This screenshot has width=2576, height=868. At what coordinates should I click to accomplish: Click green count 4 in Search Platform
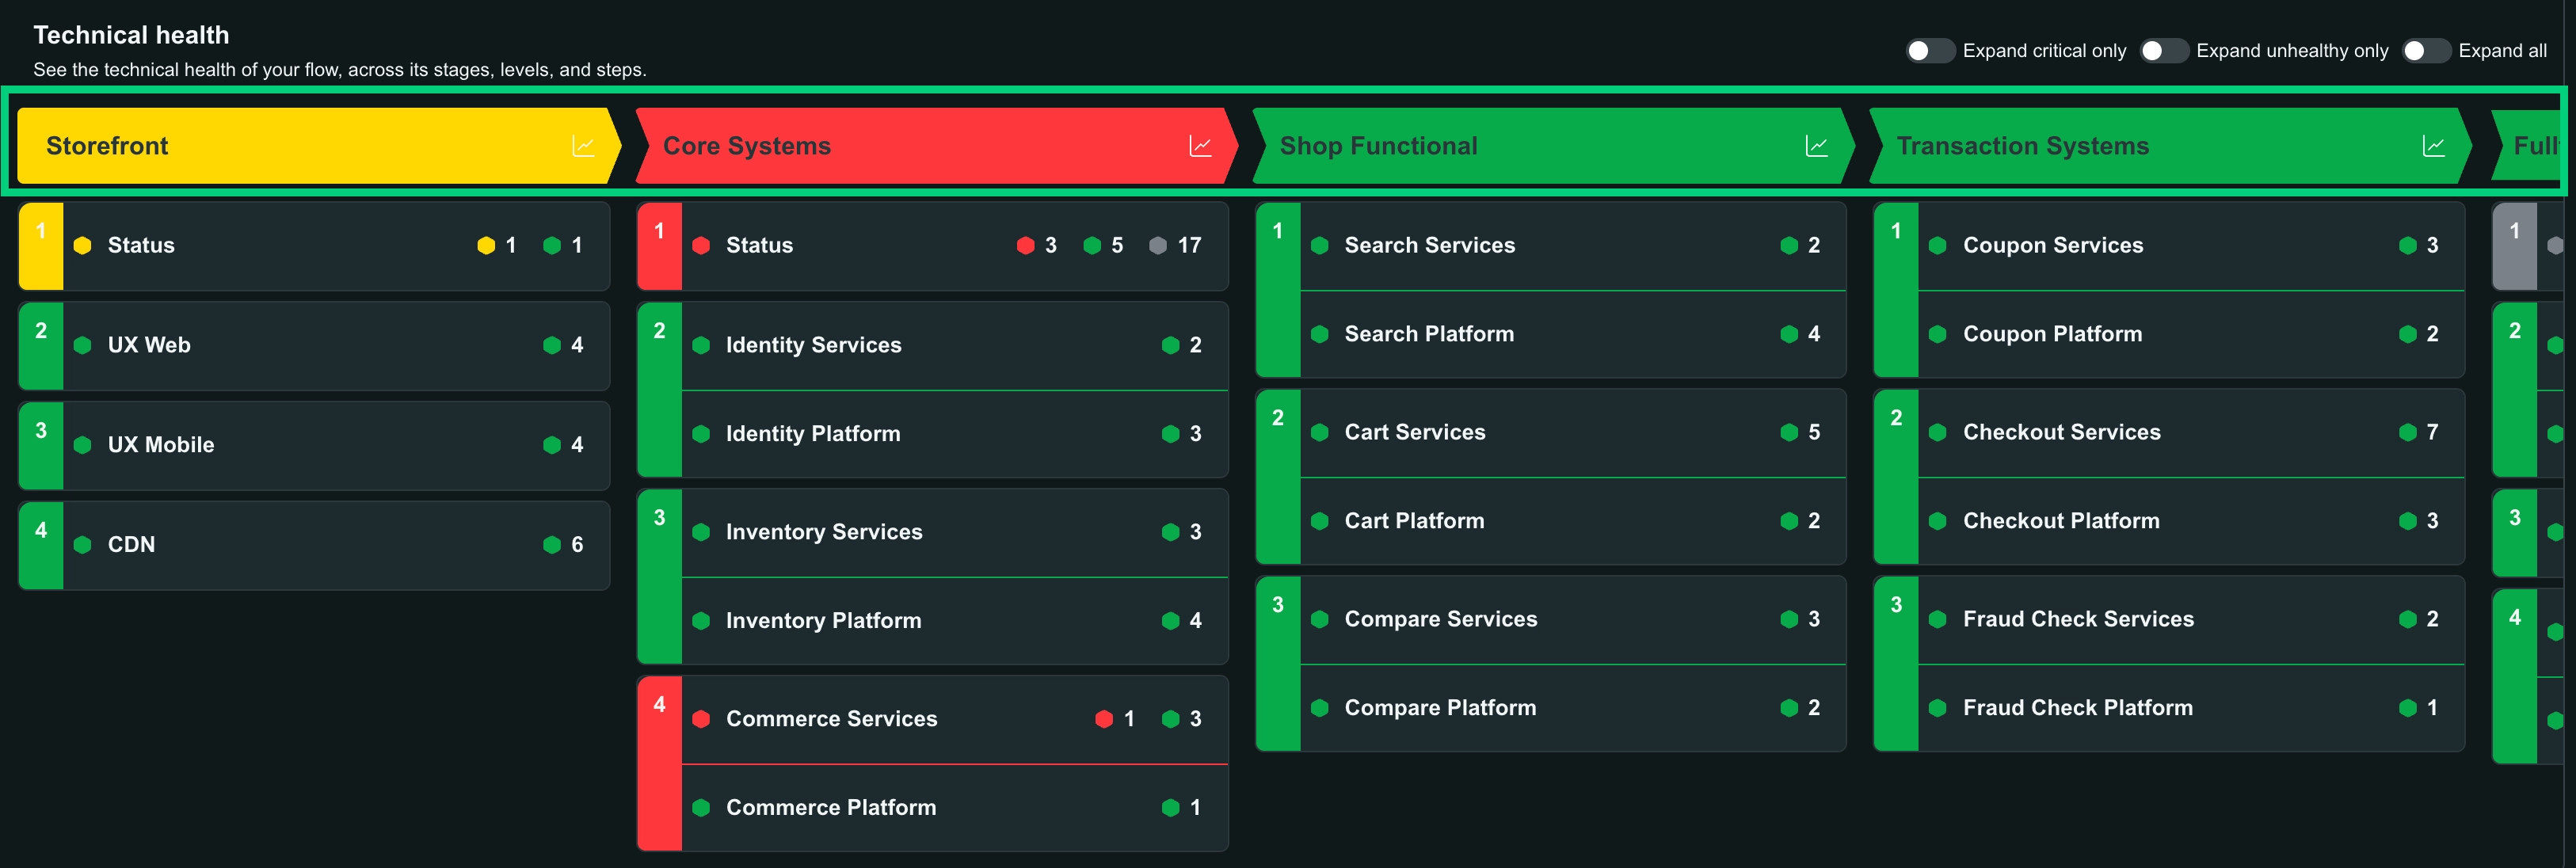click(x=1801, y=334)
